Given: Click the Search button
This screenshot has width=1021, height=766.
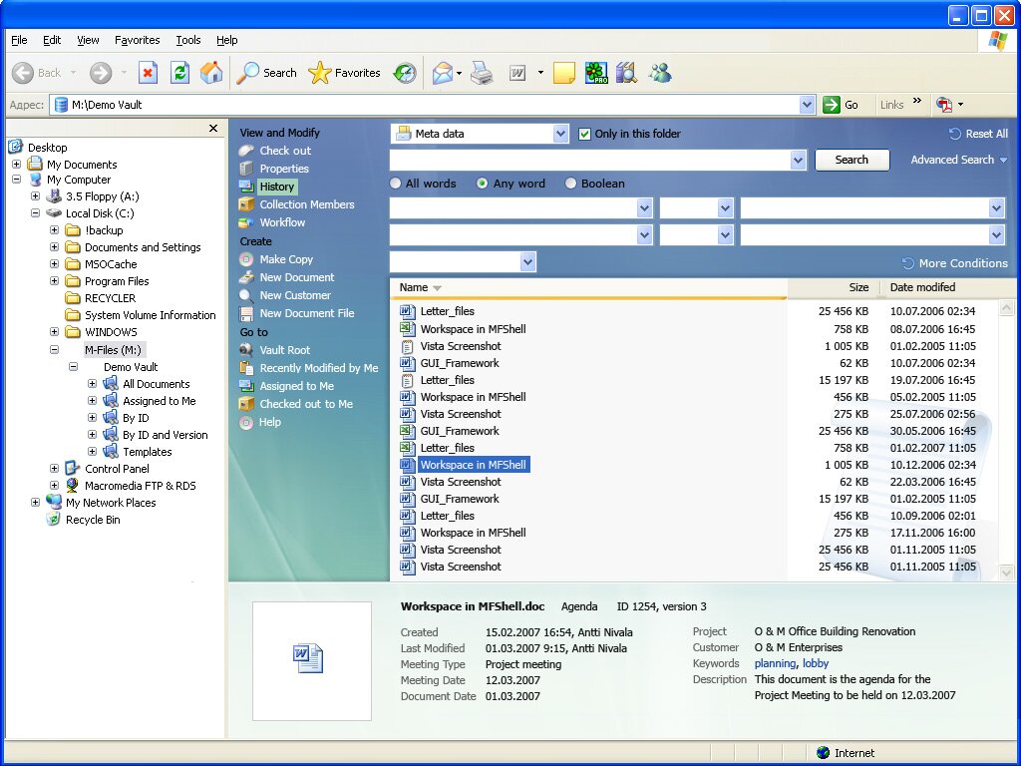Looking at the screenshot, I should [851, 161].
